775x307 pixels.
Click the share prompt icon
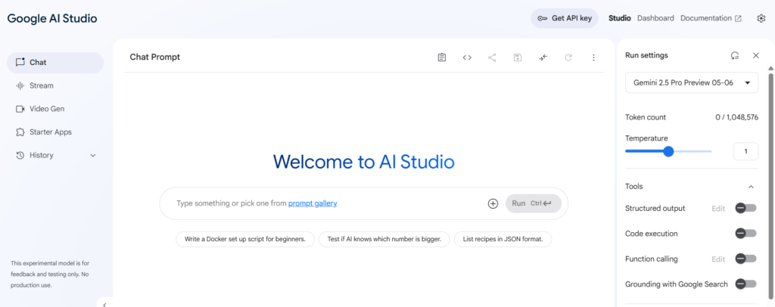492,57
